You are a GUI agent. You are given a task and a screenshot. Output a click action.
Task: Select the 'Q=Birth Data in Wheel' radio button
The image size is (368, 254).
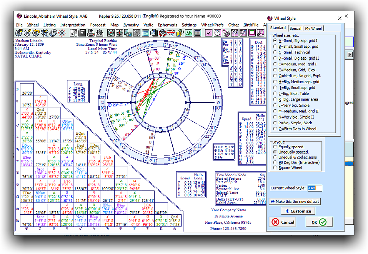(275, 129)
